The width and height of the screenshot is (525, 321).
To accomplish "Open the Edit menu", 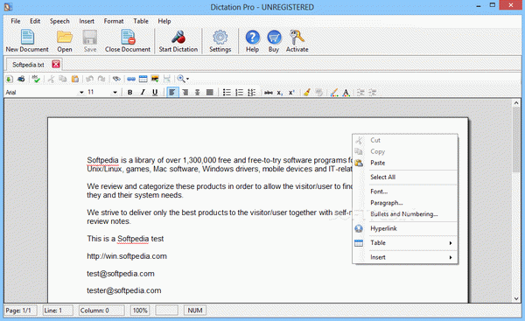I will pos(35,21).
